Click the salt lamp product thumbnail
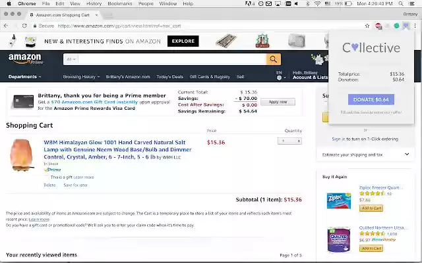This screenshot has height=263, width=422. [21, 155]
